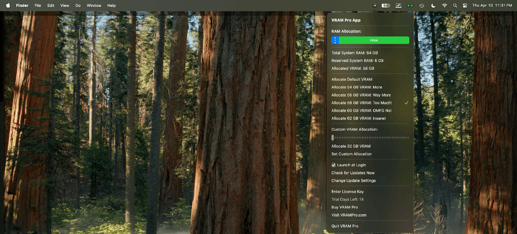
Task: Choose Allocate 62 GB VRAM: Insane!
Action: 358,118
